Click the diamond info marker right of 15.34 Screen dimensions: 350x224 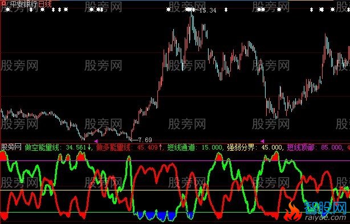[226, 10]
